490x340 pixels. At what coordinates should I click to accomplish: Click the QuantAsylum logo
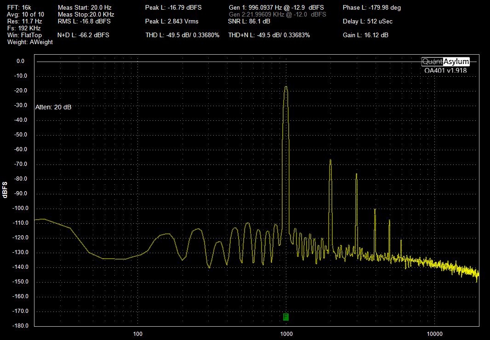point(445,62)
